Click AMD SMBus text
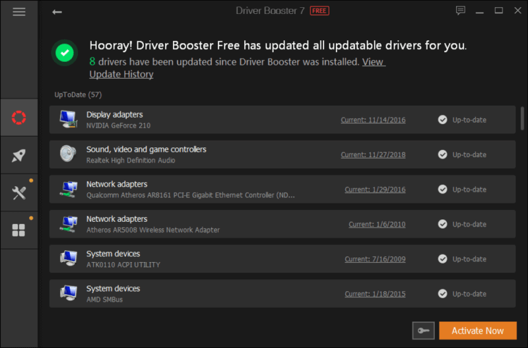This screenshot has height=348, width=528. pos(104,300)
